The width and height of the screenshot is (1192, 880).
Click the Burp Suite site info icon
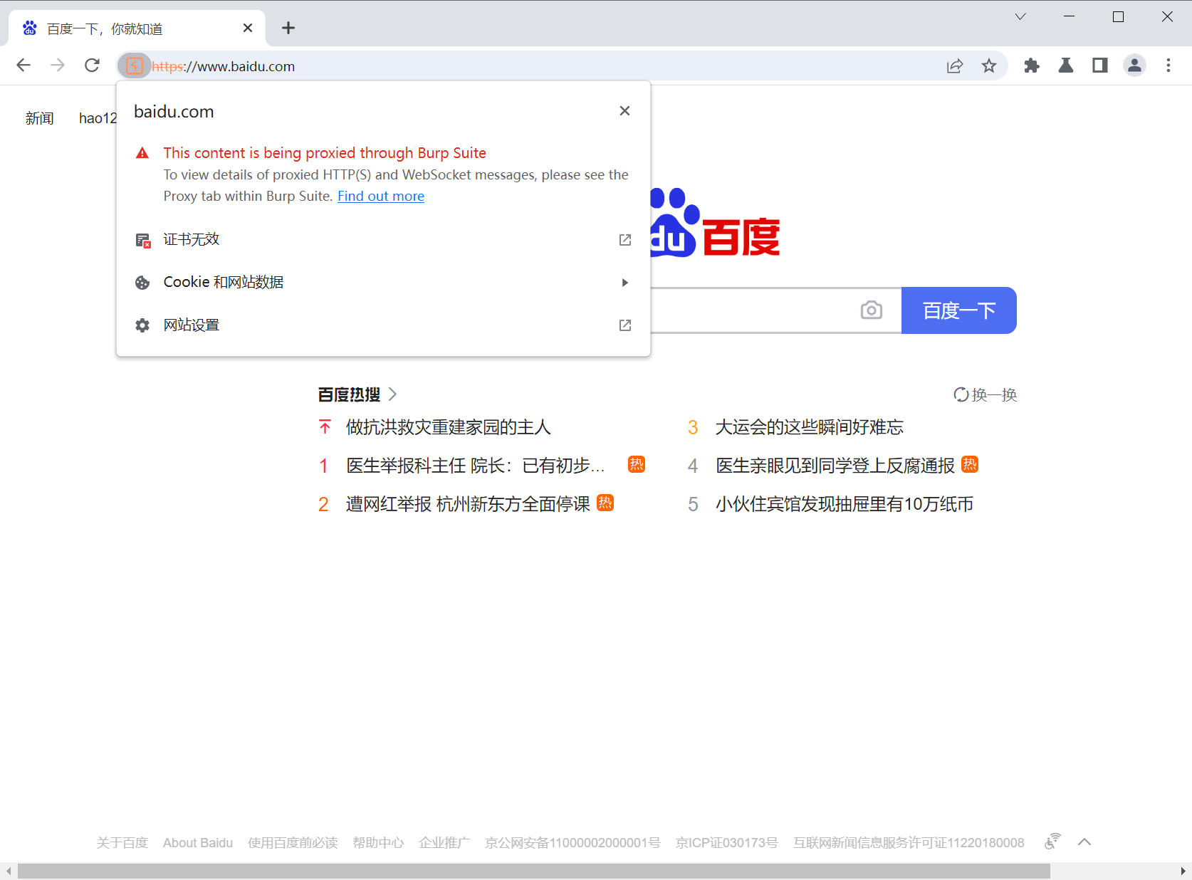click(x=134, y=66)
